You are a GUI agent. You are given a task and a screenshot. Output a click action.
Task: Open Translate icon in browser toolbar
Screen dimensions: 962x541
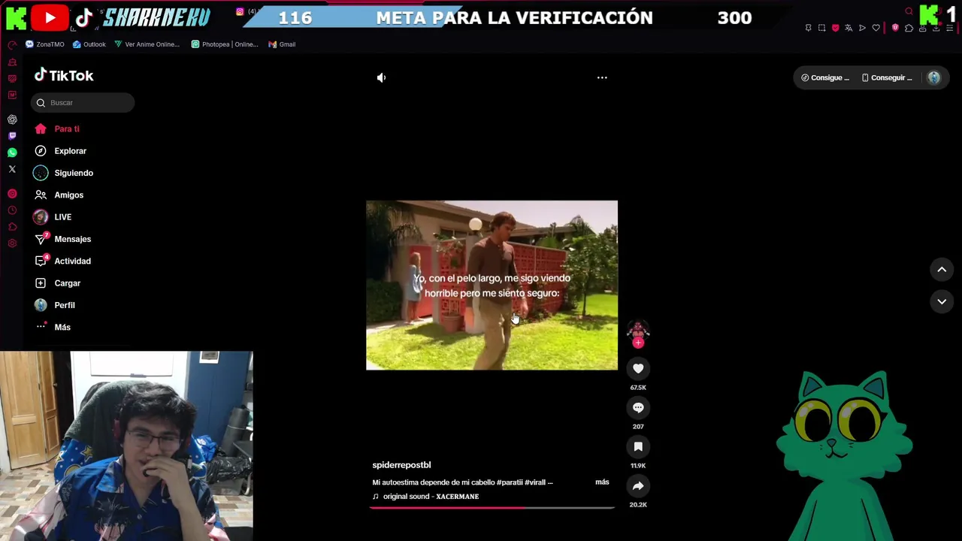pos(849,28)
